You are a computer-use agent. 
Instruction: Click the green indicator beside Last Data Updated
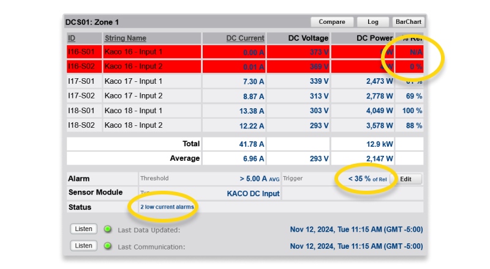(108, 229)
